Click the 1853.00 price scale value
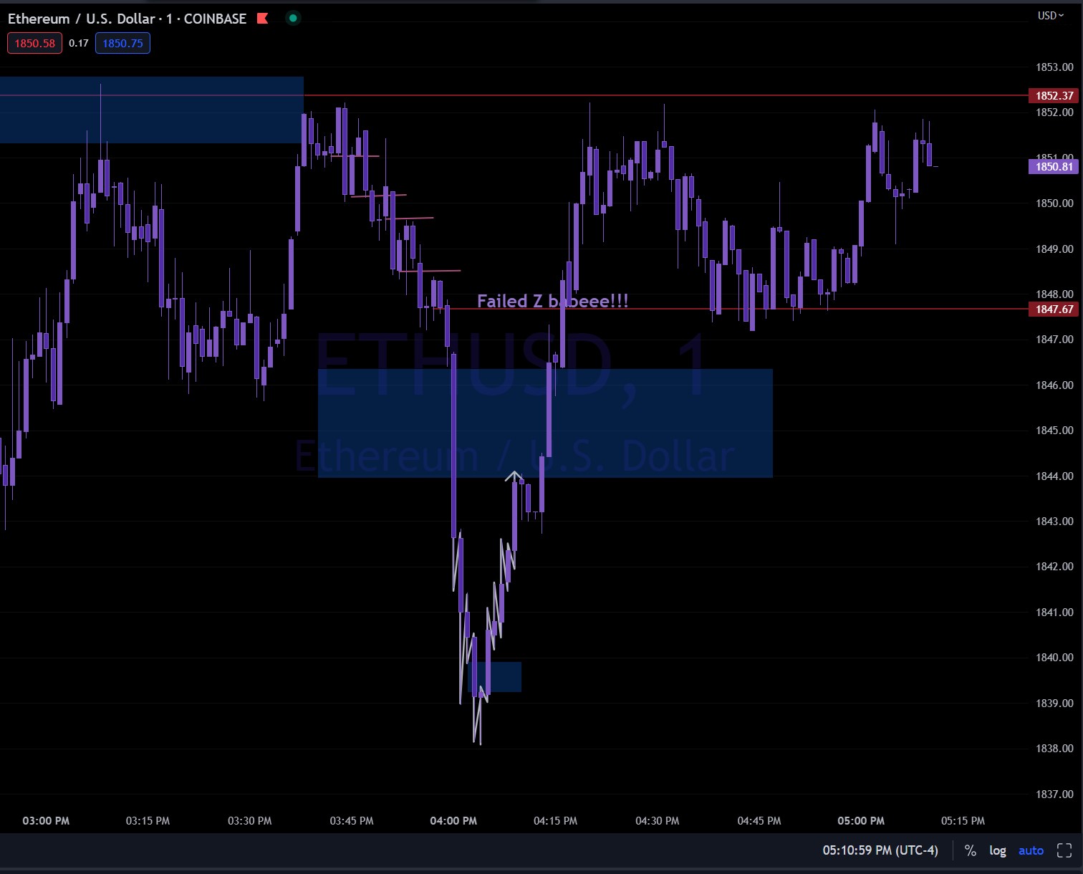Viewport: 1083px width, 874px height. pos(1054,67)
